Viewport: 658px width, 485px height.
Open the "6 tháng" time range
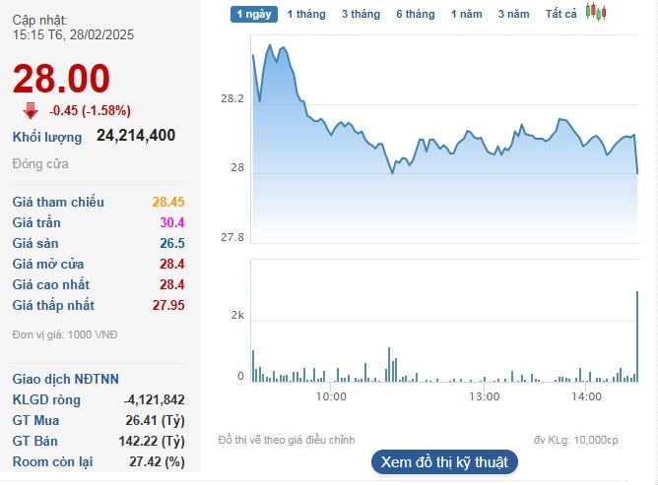[x=415, y=14]
